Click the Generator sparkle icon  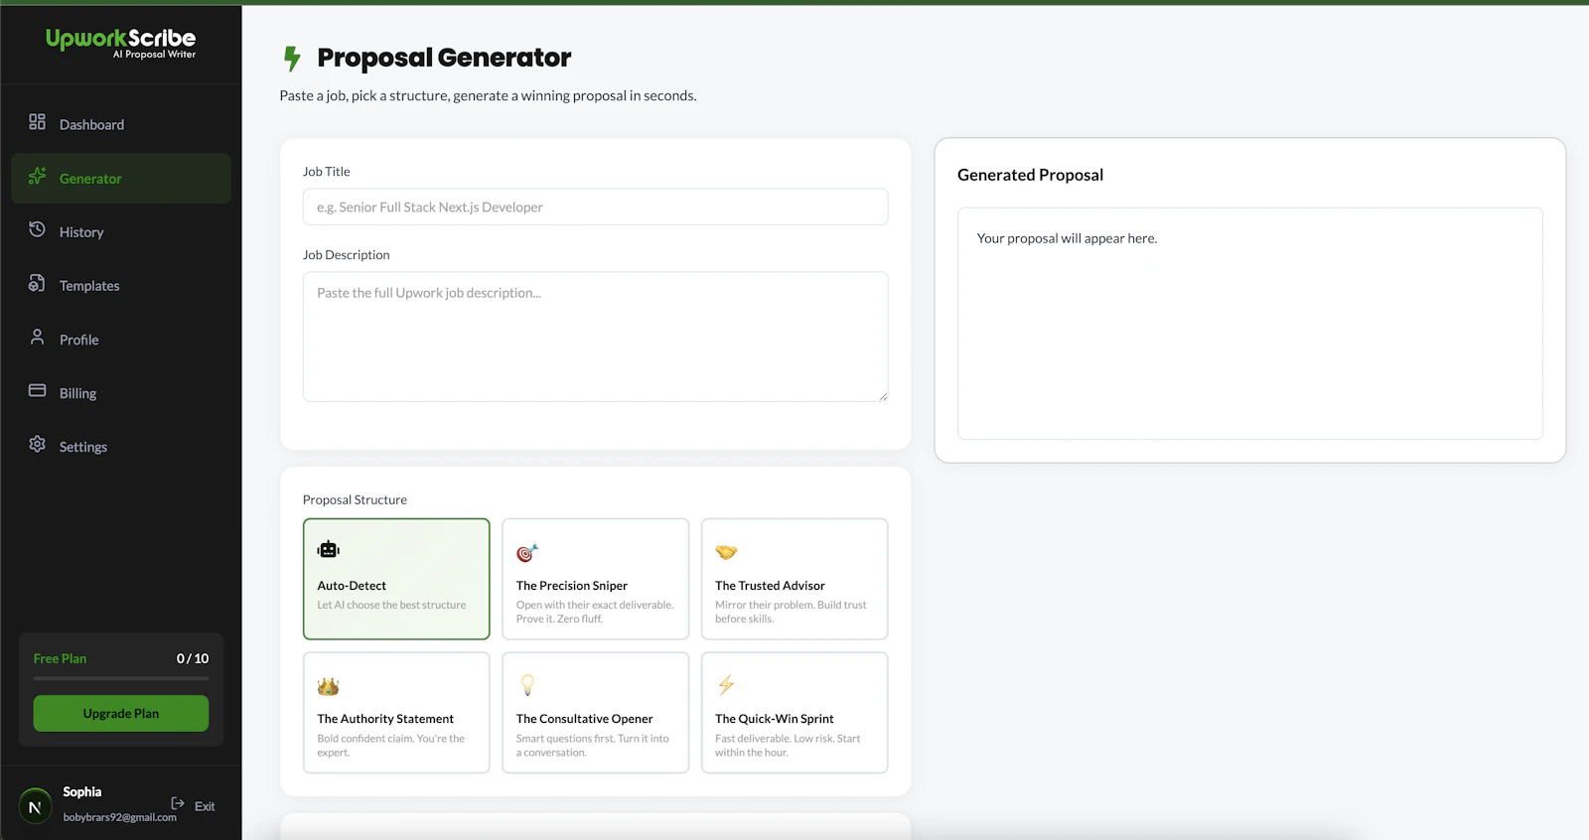(x=37, y=176)
